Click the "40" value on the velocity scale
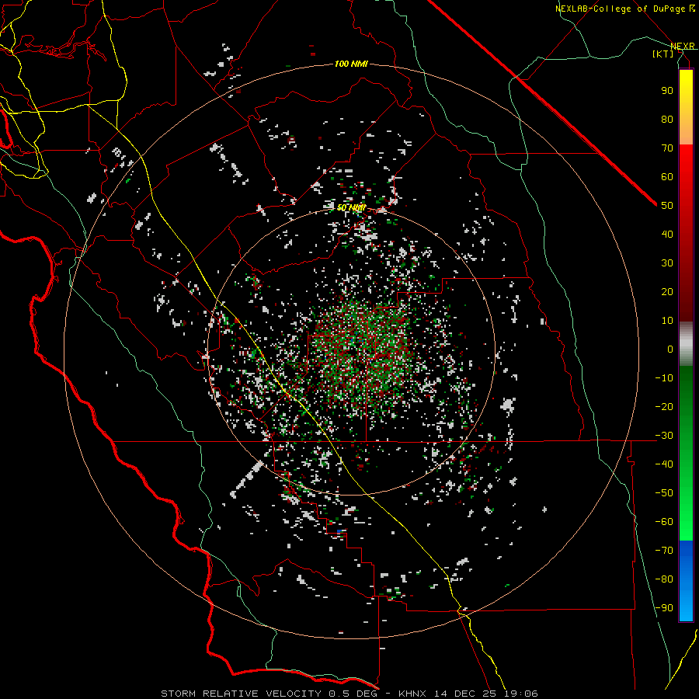The height and width of the screenshot is (699, 699). point(667,234)
